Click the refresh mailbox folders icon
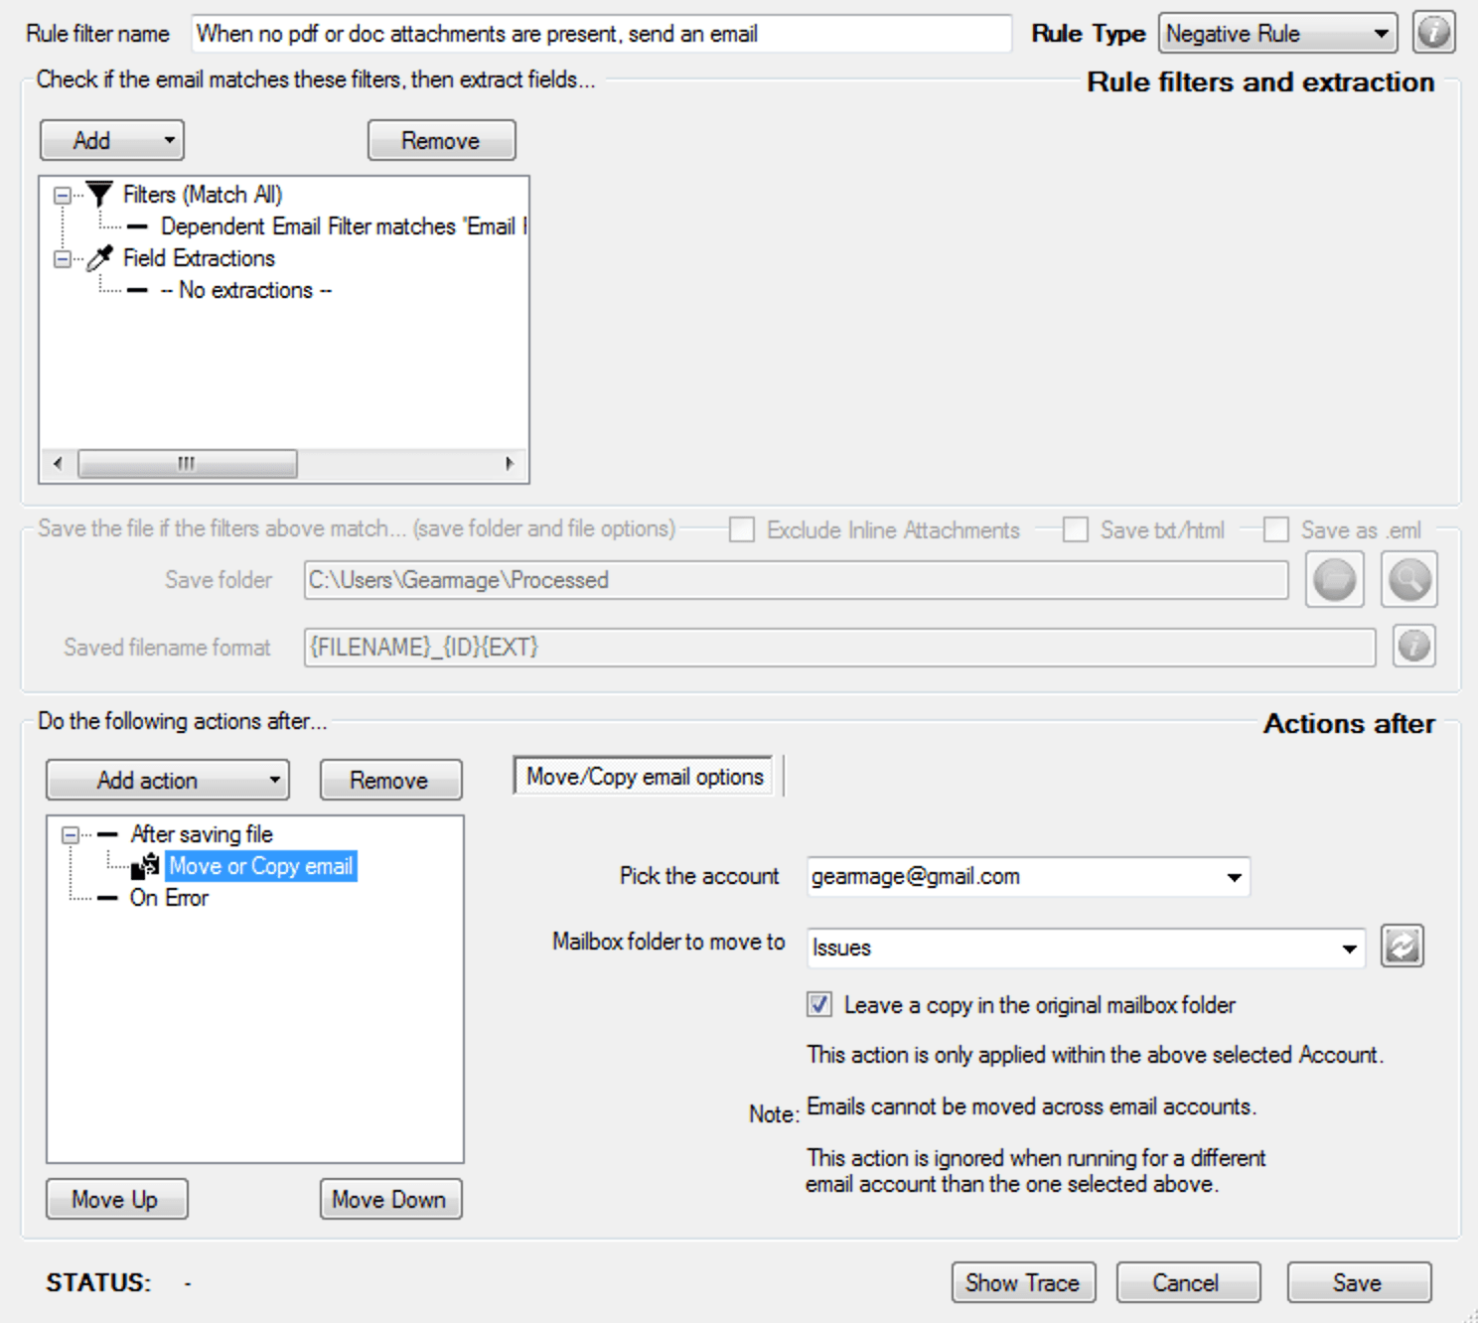This screenshot has width=1478, height=1323. 1402,946
